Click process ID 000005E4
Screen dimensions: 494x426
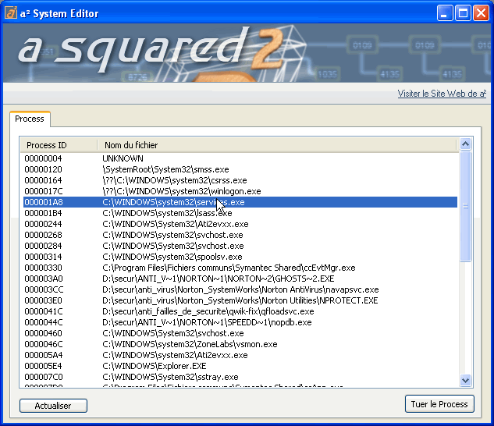pos(44,366)
